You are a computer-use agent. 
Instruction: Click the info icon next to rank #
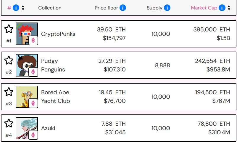(16, 8)
